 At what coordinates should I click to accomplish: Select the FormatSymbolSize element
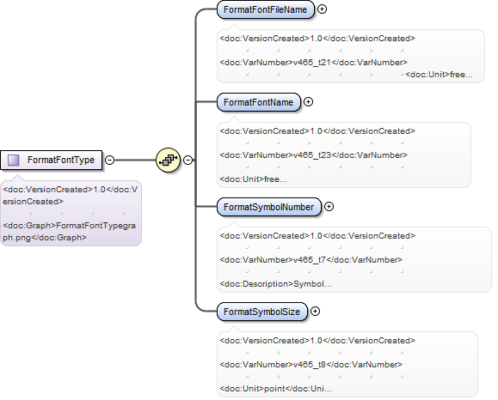(262, 312)
